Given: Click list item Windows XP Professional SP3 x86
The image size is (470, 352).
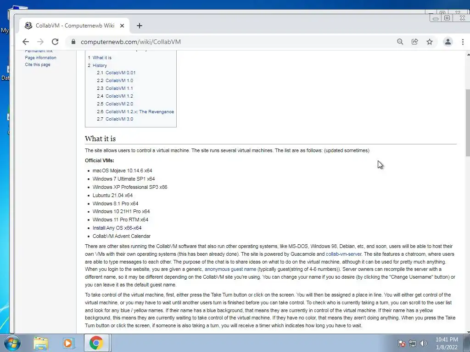Looking at the screenshot, I should (130, 187).
